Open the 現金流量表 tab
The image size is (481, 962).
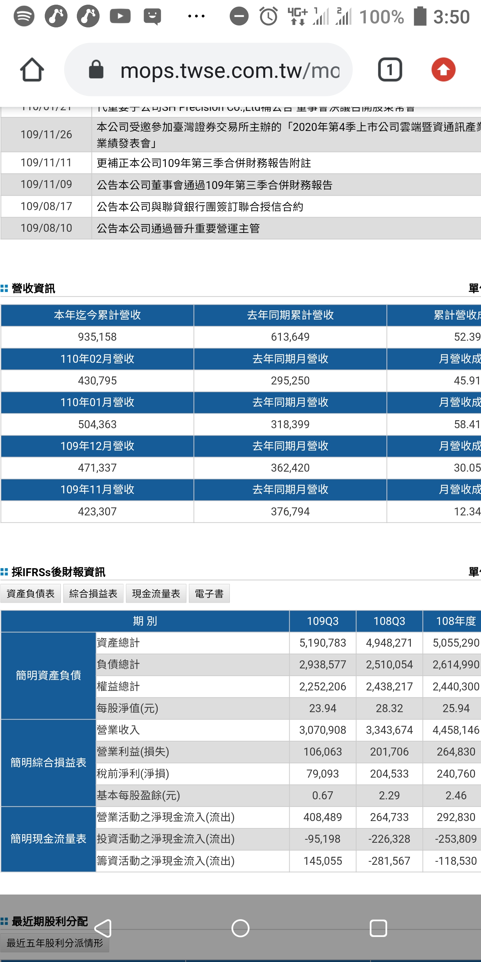click(x=156, y=594)
